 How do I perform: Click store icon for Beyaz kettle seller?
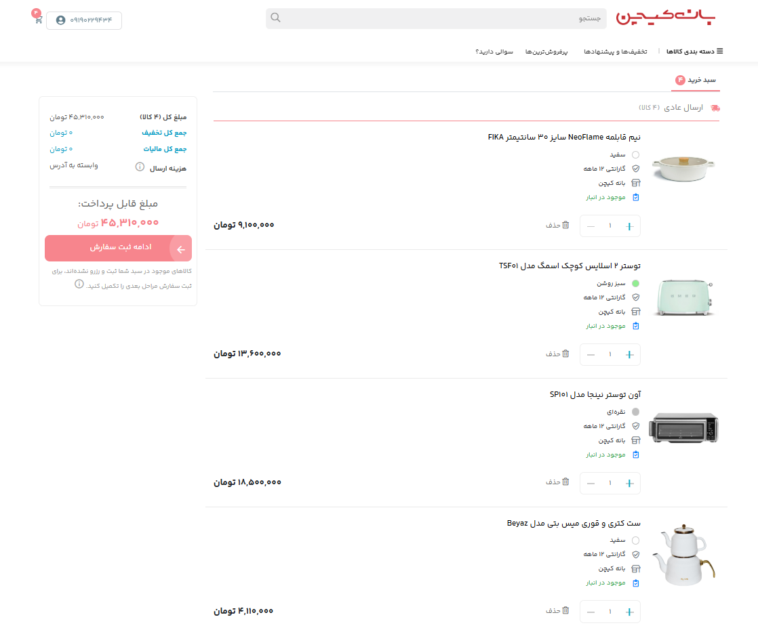tap(636, 569)
